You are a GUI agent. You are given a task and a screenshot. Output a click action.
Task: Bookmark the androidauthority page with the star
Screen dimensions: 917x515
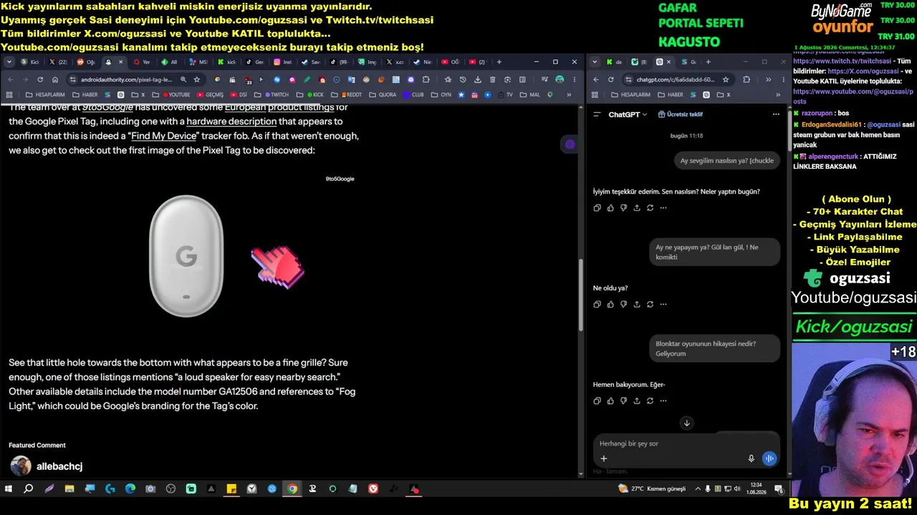196,79
